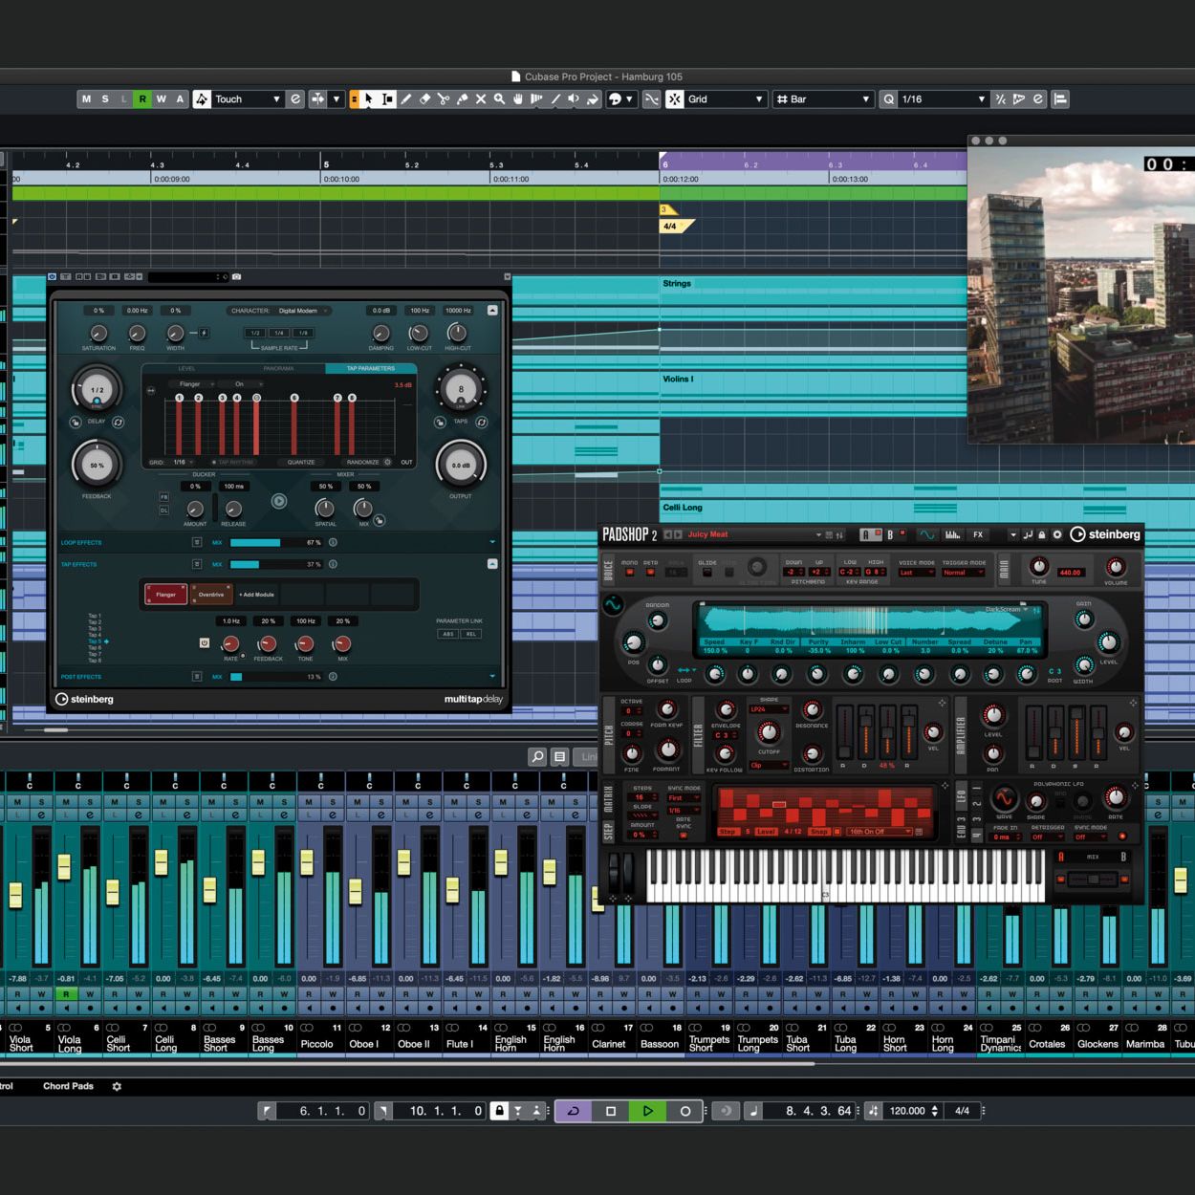The height and width of the screenshot is (1195, 1195).
Task: Click the Delay lock icon in MultiTap Delay
Action: tap(76, 422)
